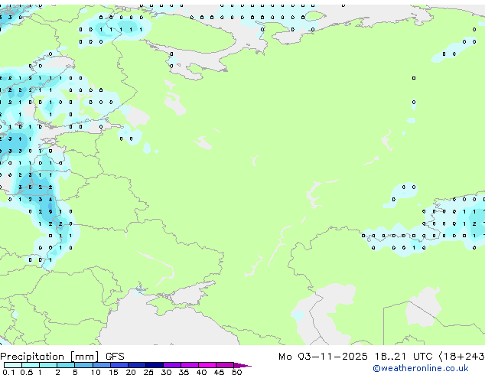This screenshot has width=485, height=375.
Task: Click the '30' legend scale label
Action: [166, 372]
